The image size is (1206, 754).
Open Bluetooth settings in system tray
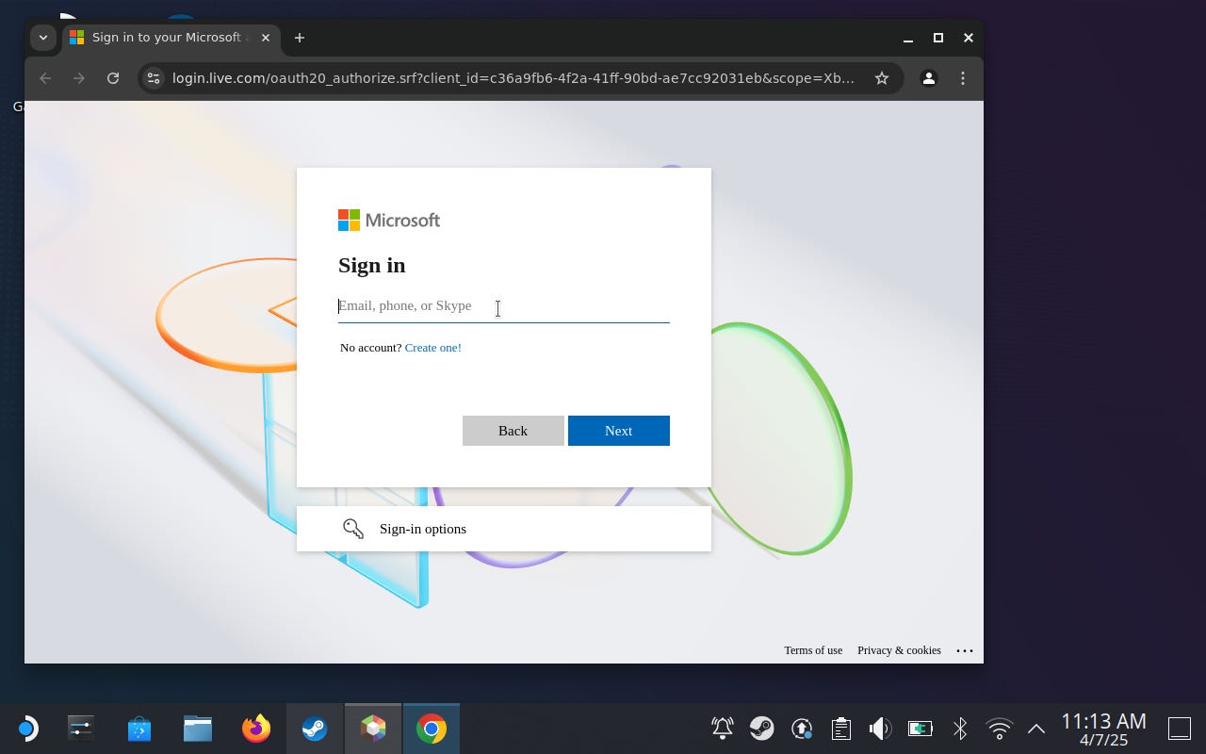point(959,729)
